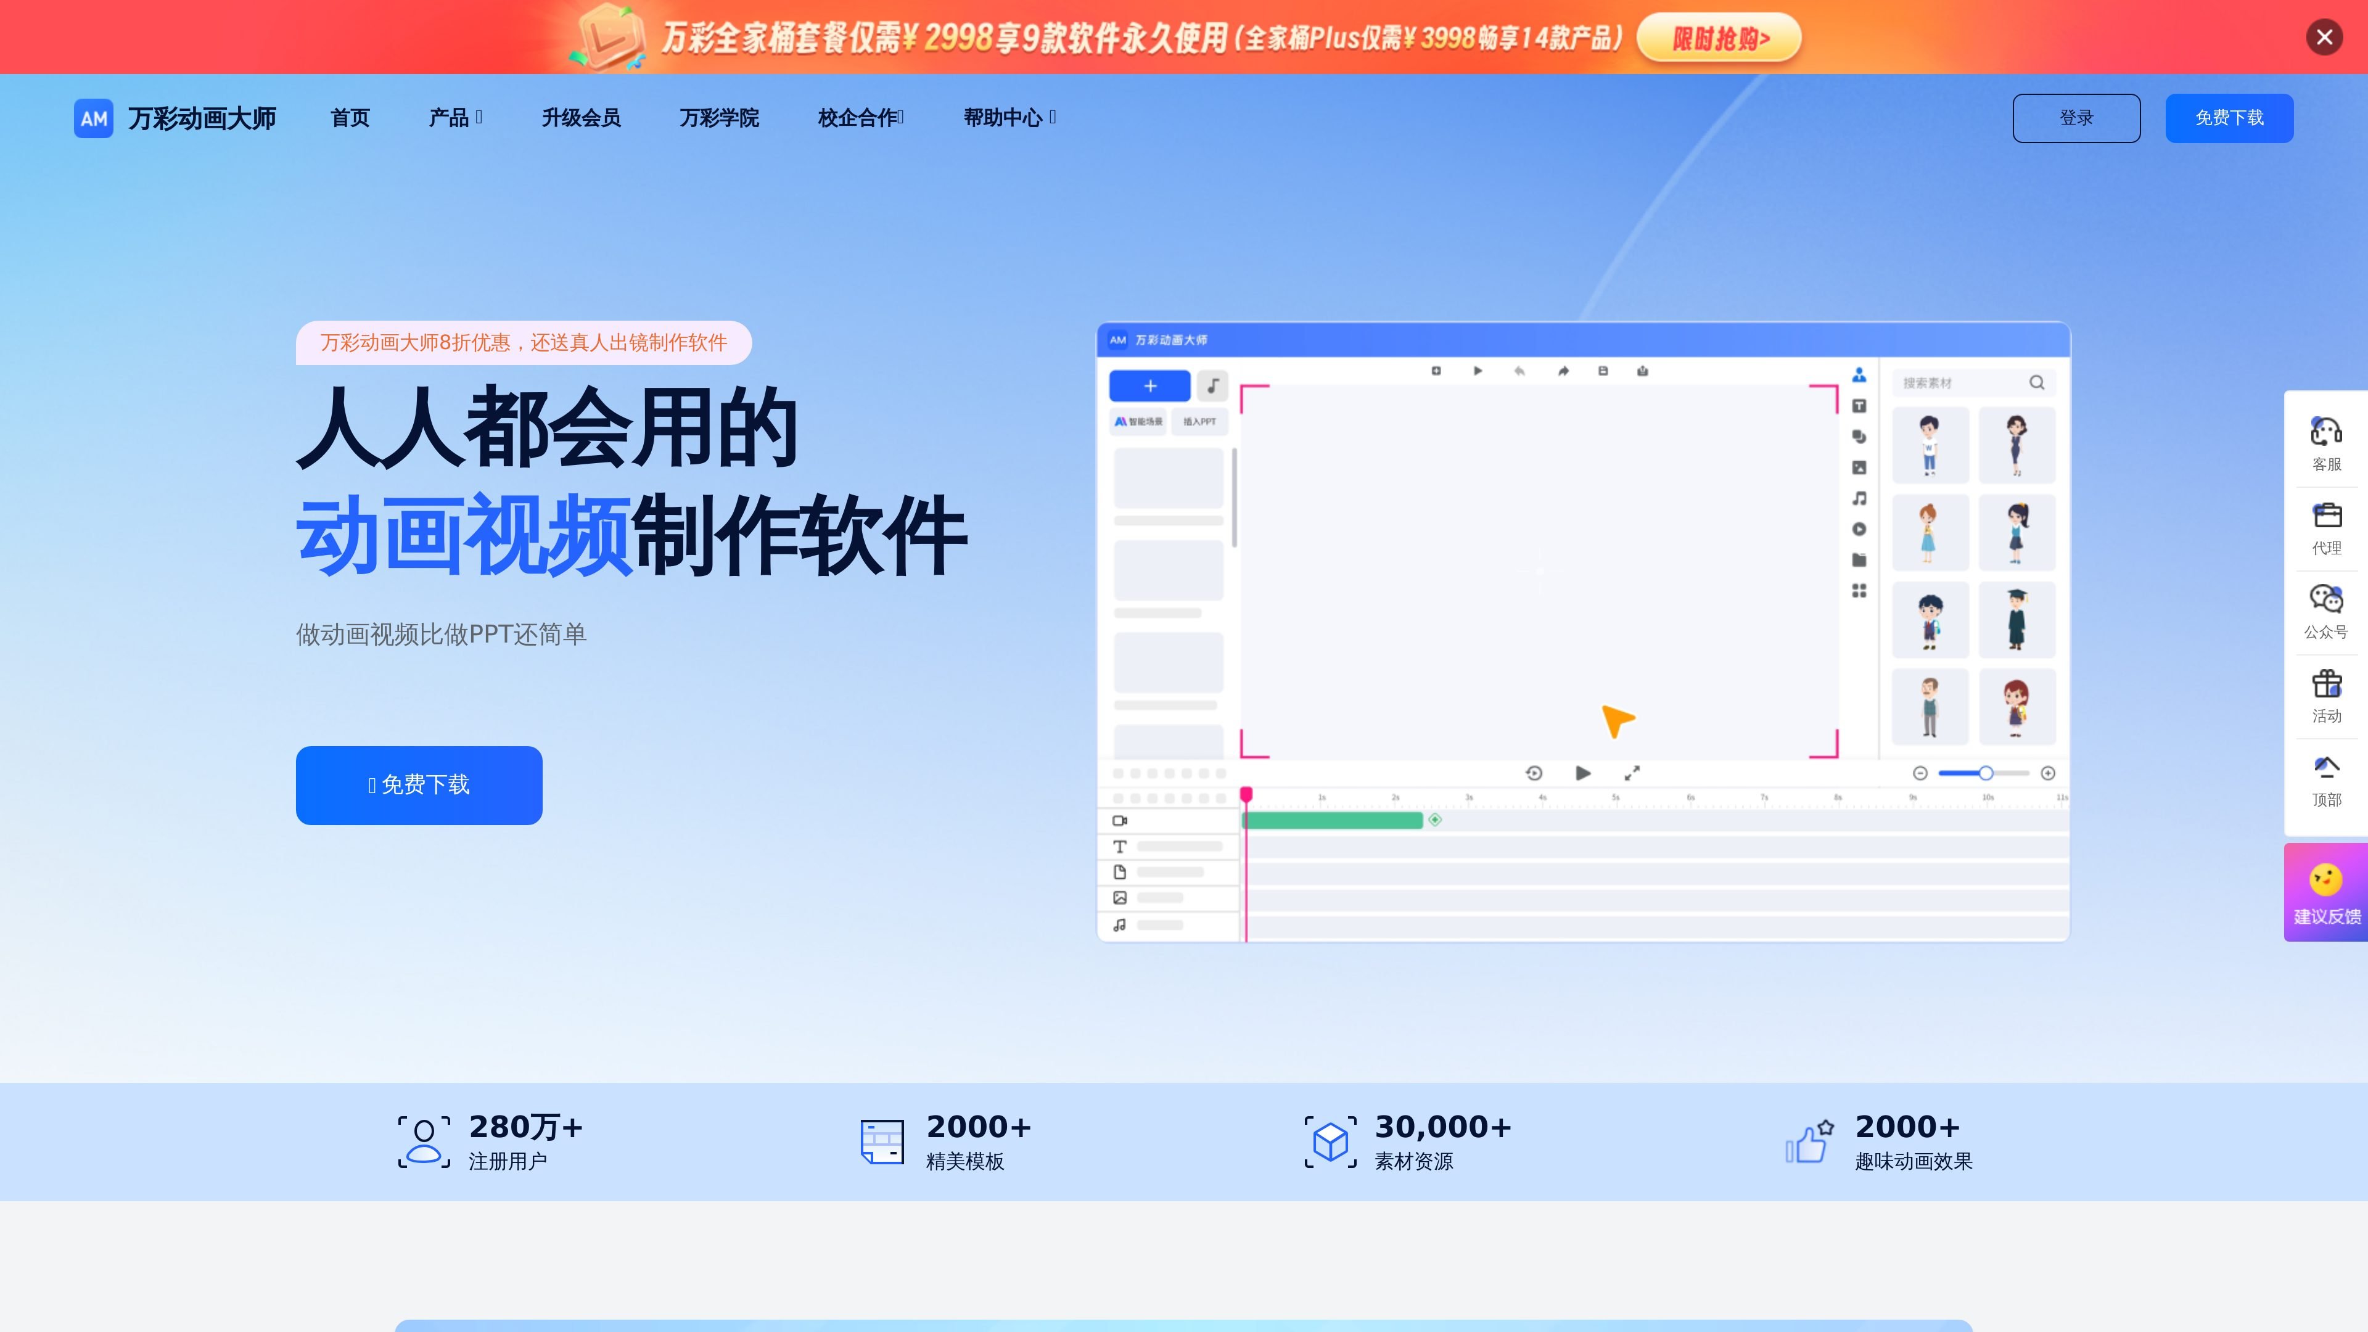Click the pink timeline playhead marker
The image size is (2368, 1332).
pyautogui.click(x=1246, y=794)
